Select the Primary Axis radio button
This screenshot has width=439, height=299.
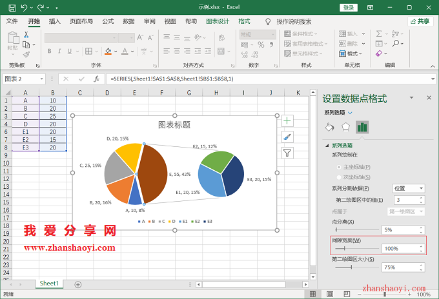339,167
